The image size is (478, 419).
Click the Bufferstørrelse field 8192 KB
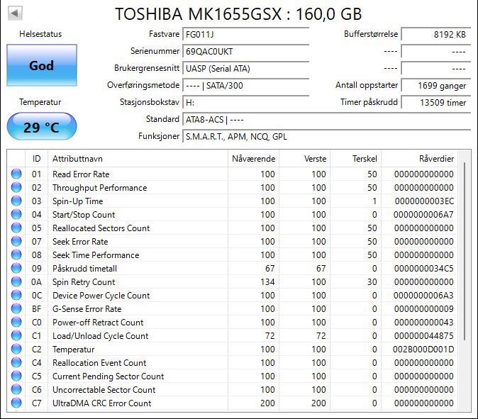click(436, 35)
